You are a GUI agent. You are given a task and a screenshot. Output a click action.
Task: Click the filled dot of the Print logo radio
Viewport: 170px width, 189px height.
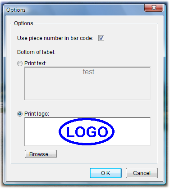pyautogui.click(x=20, y=114)
